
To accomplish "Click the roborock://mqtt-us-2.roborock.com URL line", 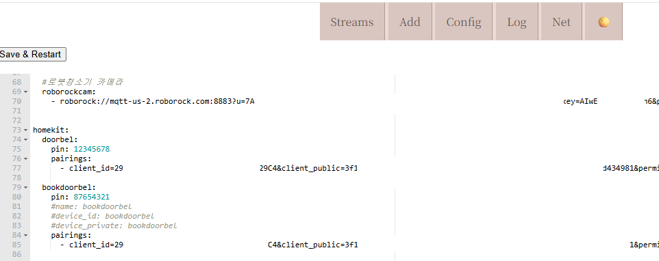I will point(157,101).
